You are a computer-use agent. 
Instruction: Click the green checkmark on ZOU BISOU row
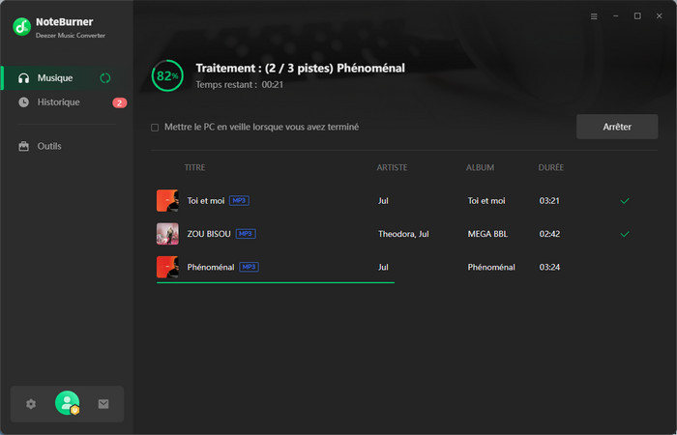tap(625, 234)
